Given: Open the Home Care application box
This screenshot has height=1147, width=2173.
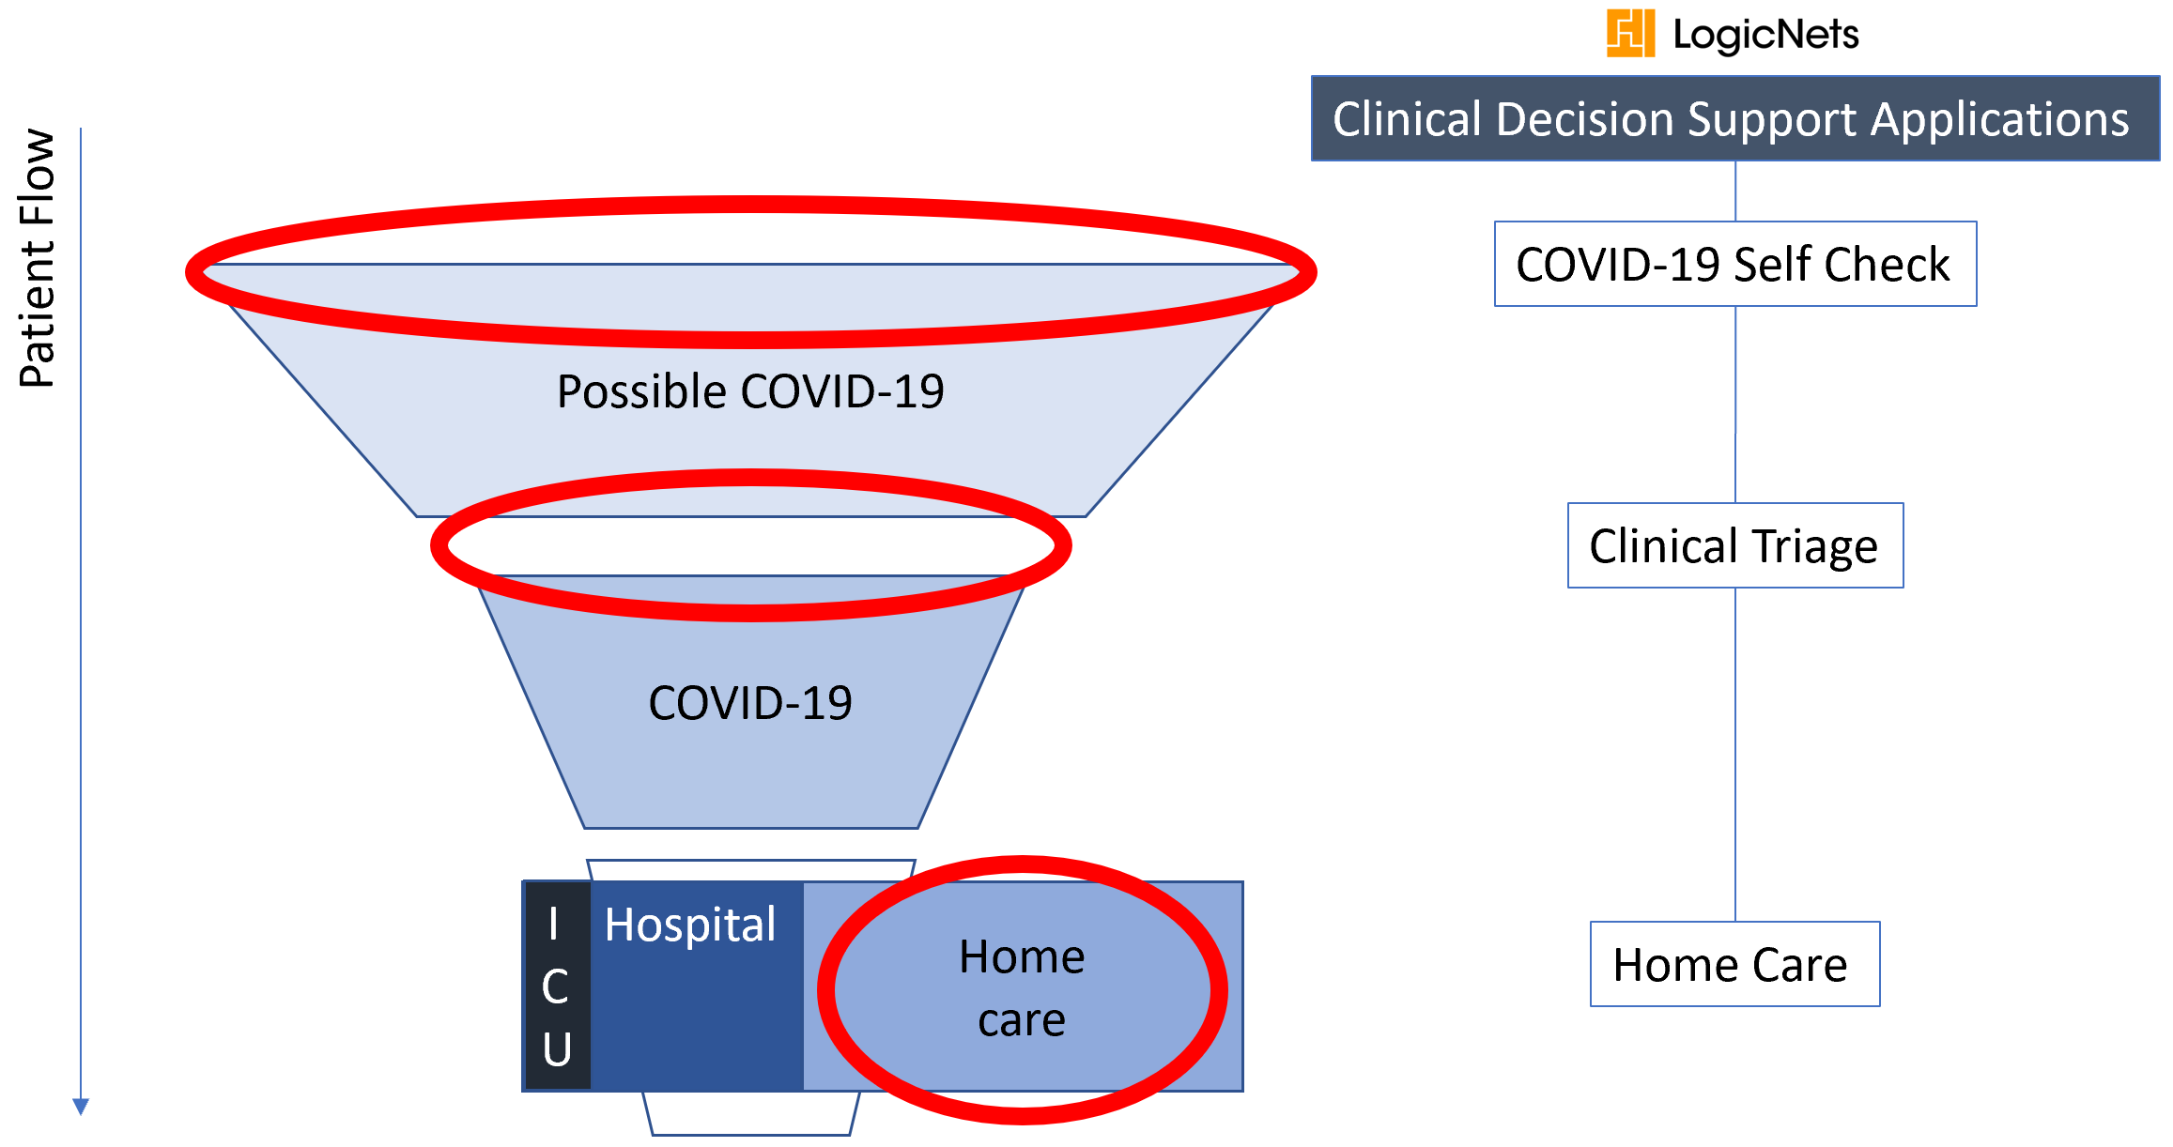Looking at the screenshot, I should [1735, 964].
